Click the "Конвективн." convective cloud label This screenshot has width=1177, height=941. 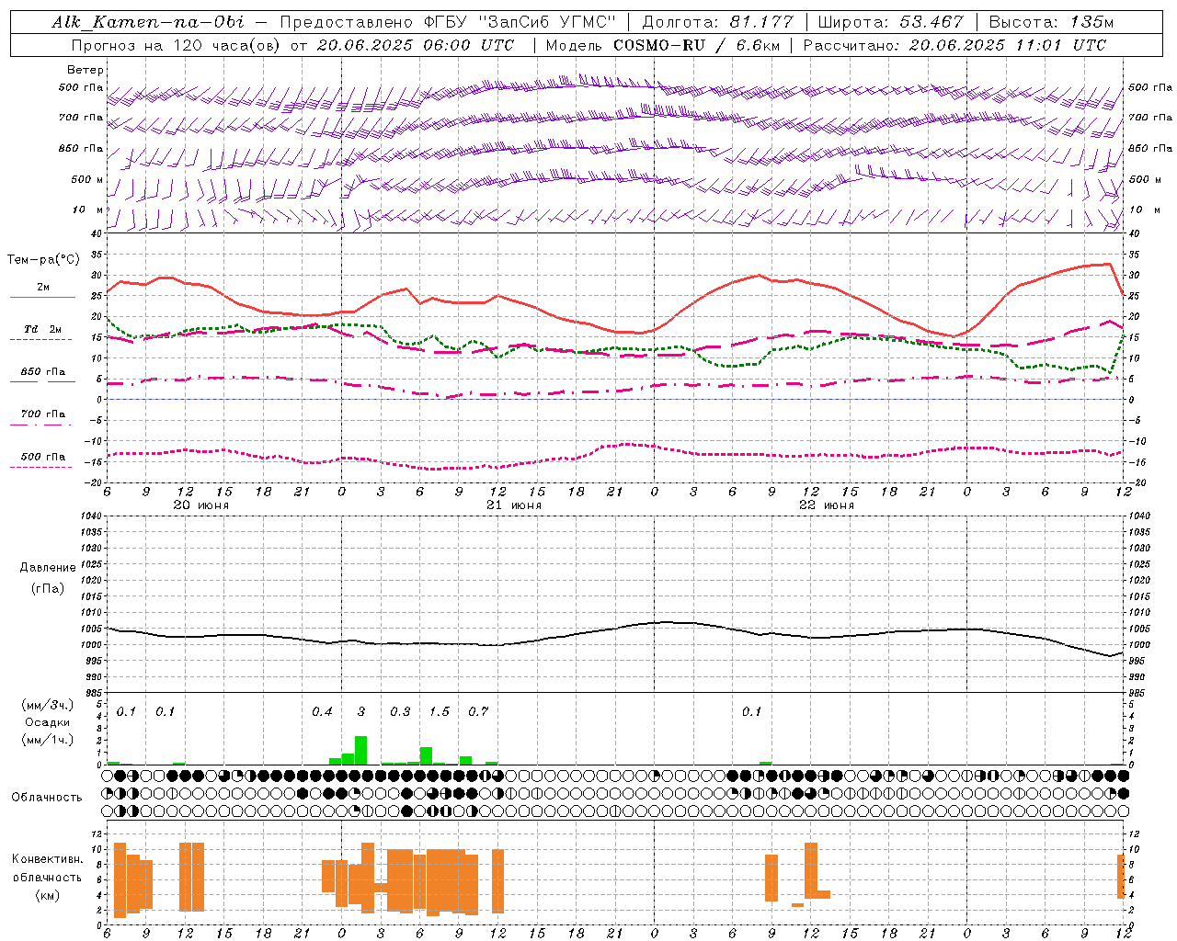(48, 859)
